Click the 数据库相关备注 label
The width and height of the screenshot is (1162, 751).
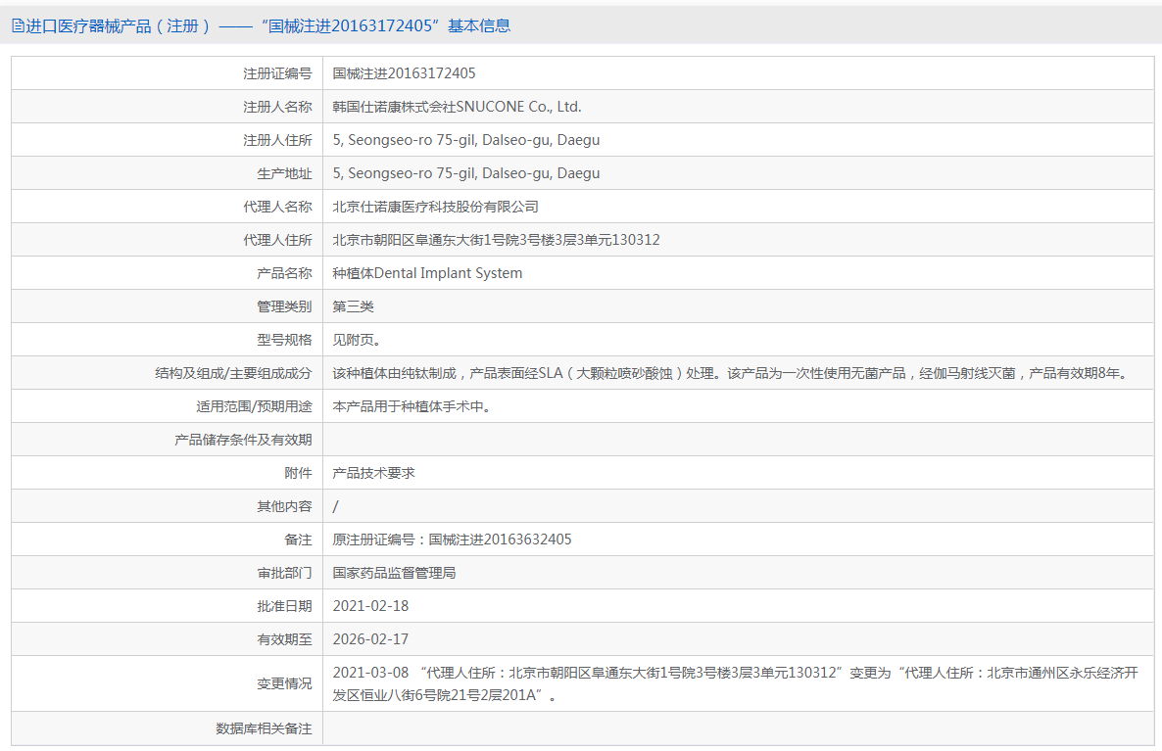(264, 728)
